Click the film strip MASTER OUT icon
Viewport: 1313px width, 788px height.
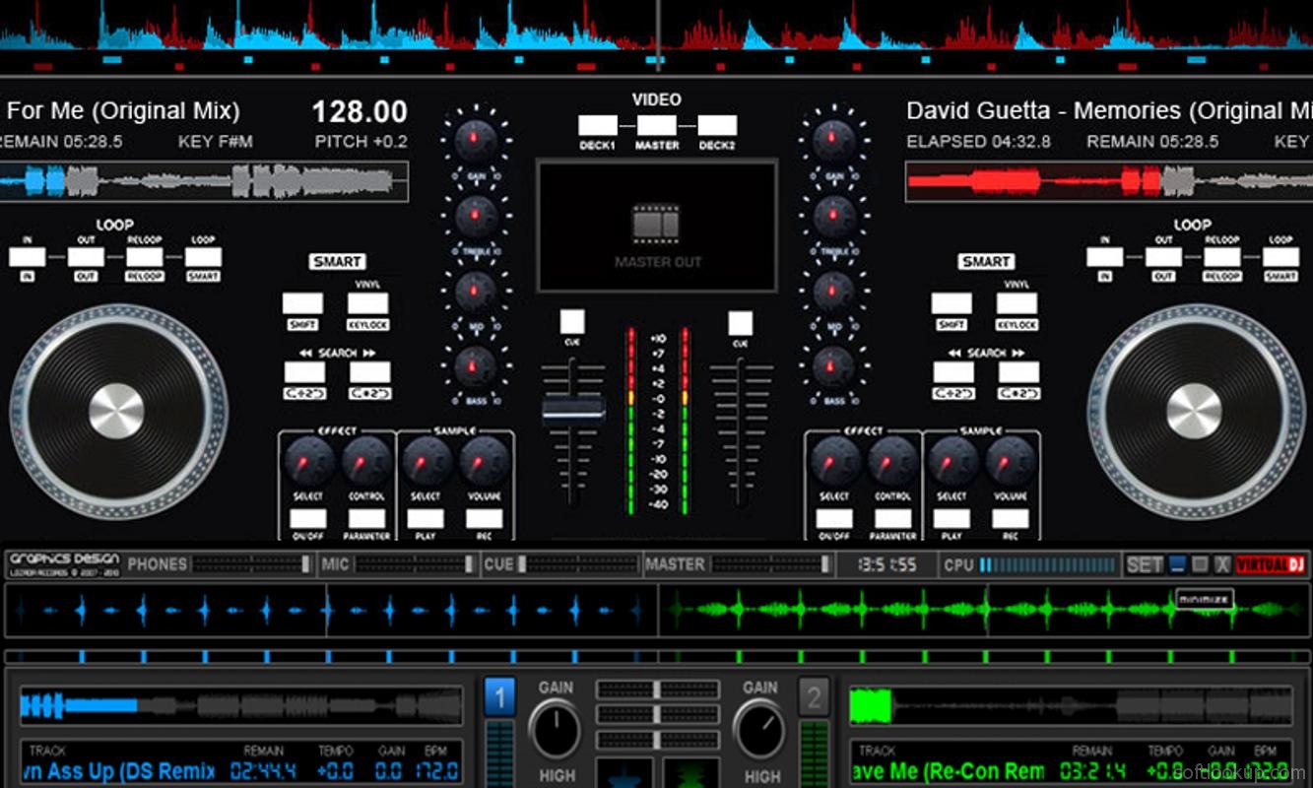[656, 224]
